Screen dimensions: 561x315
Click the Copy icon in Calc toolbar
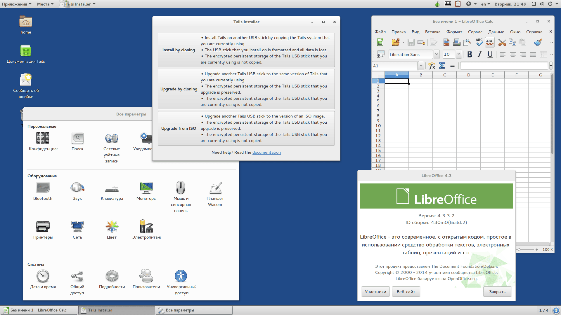(x=512, y=43)
